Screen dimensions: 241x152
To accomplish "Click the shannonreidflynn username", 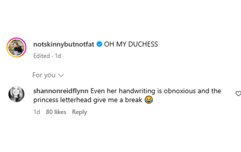I will (61, 91).
